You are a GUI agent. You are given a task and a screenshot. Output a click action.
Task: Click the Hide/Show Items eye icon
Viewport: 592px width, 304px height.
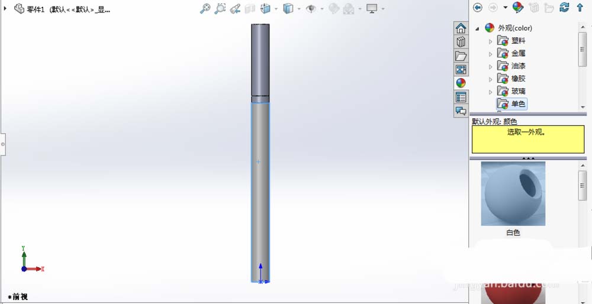click(311, 8)
